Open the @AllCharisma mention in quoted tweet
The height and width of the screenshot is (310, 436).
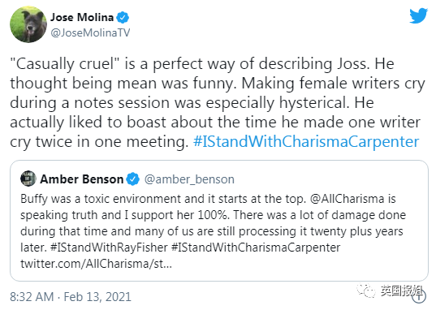[347, 199]
